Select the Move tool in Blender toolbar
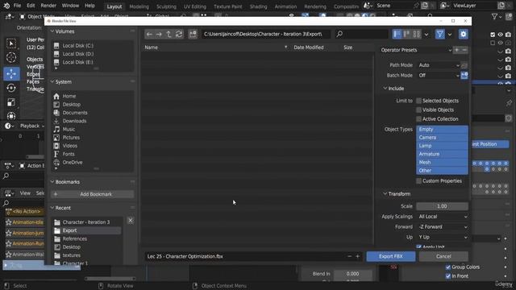516x290 pixels. point(11,73)
